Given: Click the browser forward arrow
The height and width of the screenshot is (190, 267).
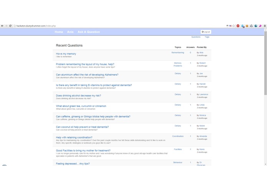Looking at the screenshot, I should [6, 26].
